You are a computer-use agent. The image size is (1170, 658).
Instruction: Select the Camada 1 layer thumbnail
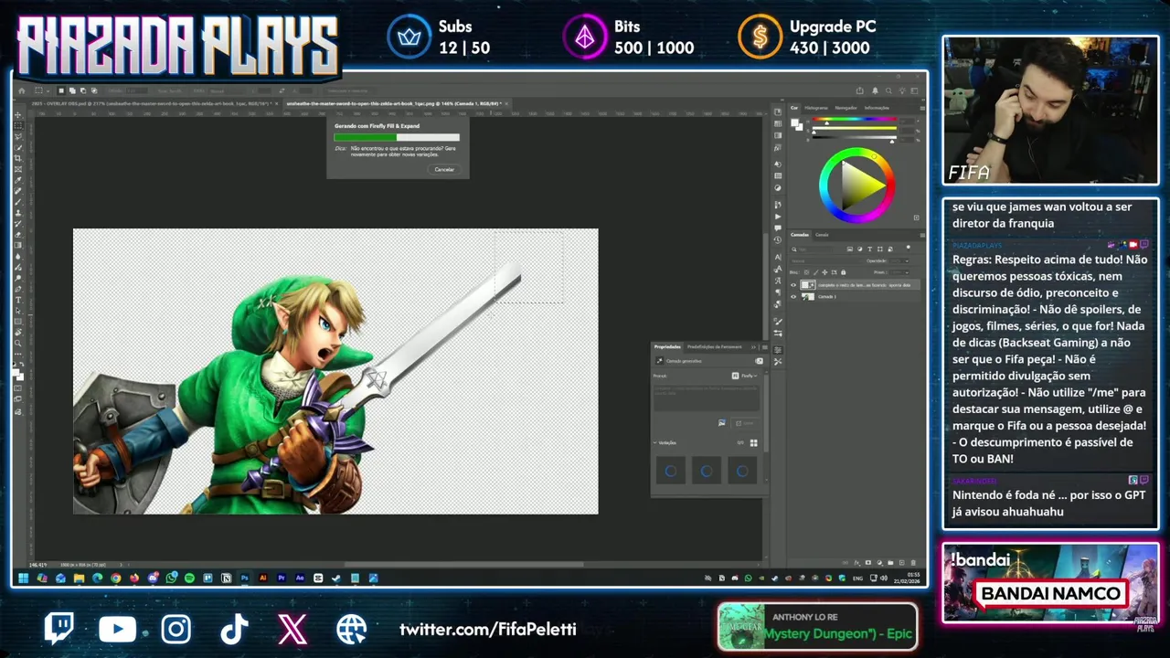coord(808,297)
